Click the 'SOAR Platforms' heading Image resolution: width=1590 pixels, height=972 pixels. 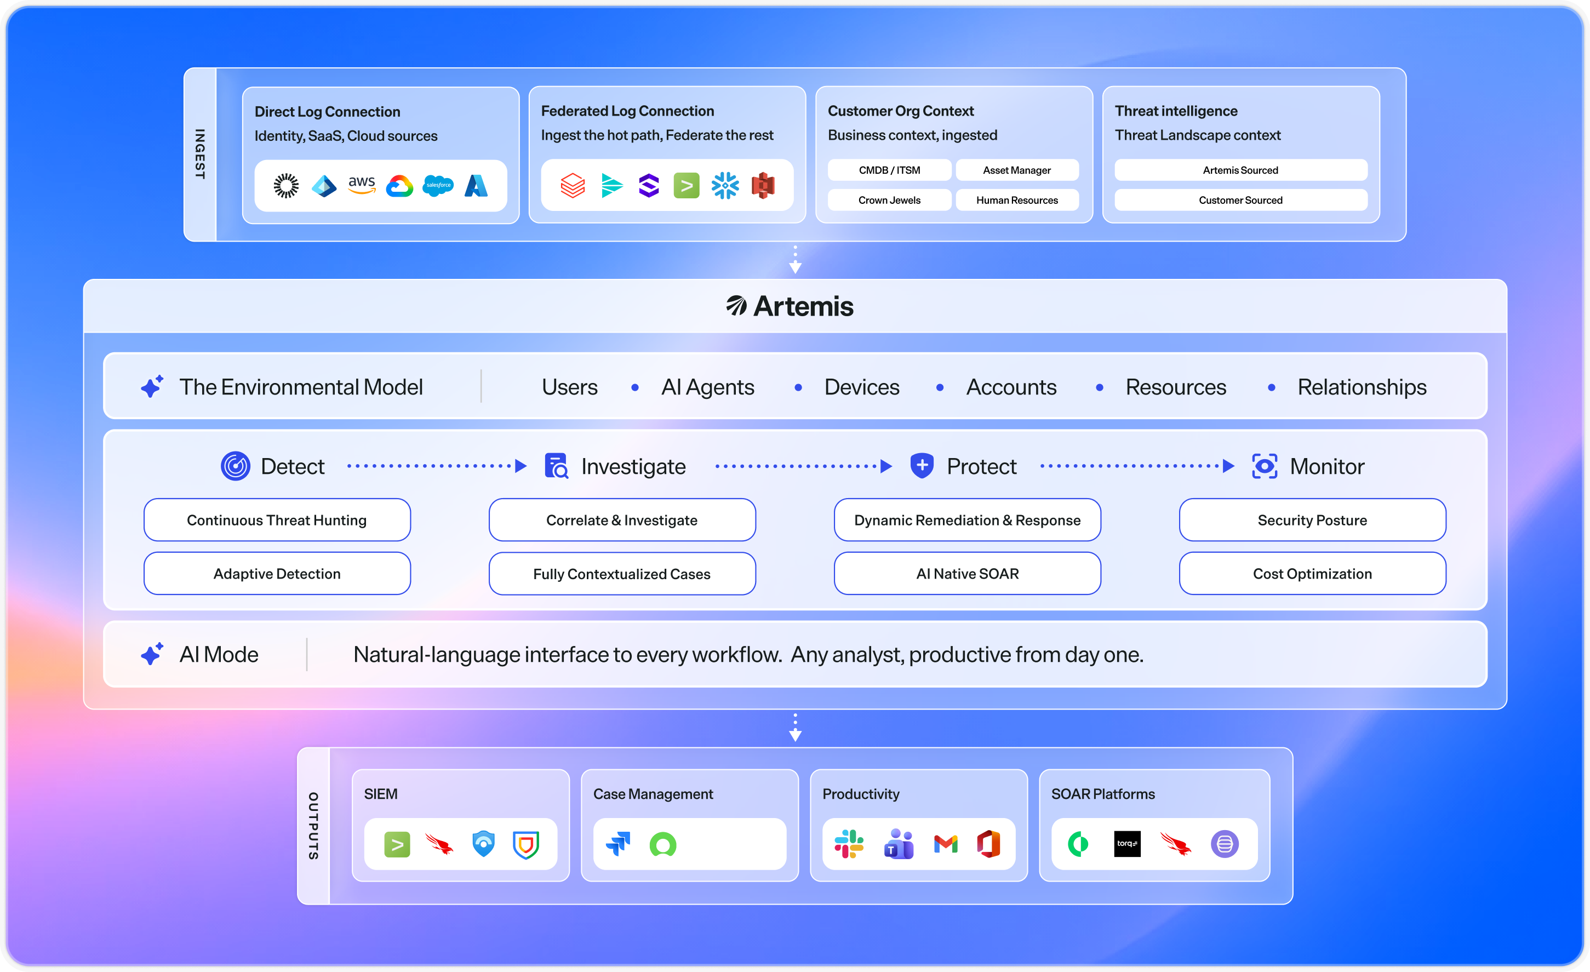1103,794
